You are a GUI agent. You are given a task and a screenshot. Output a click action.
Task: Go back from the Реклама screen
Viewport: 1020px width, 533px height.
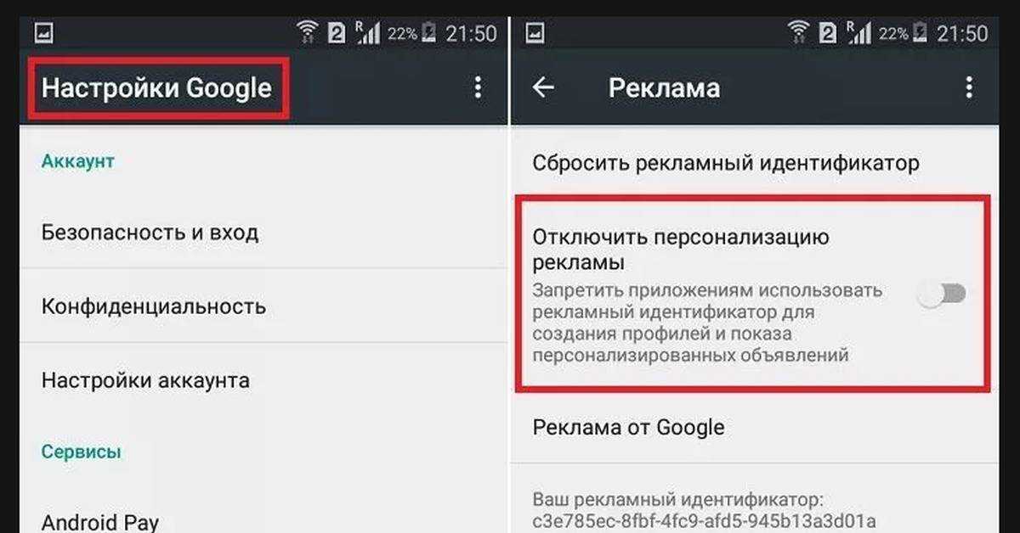(543, 87)
